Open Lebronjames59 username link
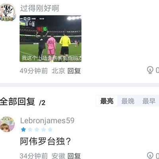 tap(47, 120)
